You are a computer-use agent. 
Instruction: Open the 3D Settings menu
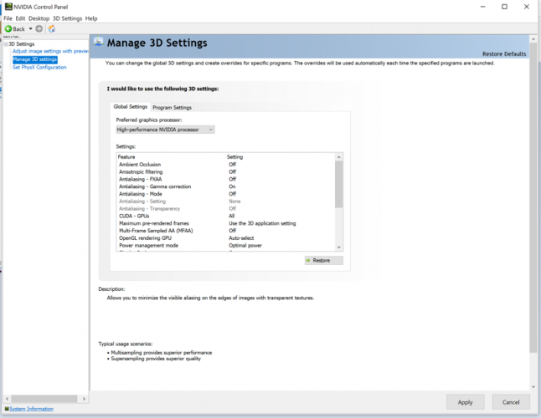click(x=67, y=18)
